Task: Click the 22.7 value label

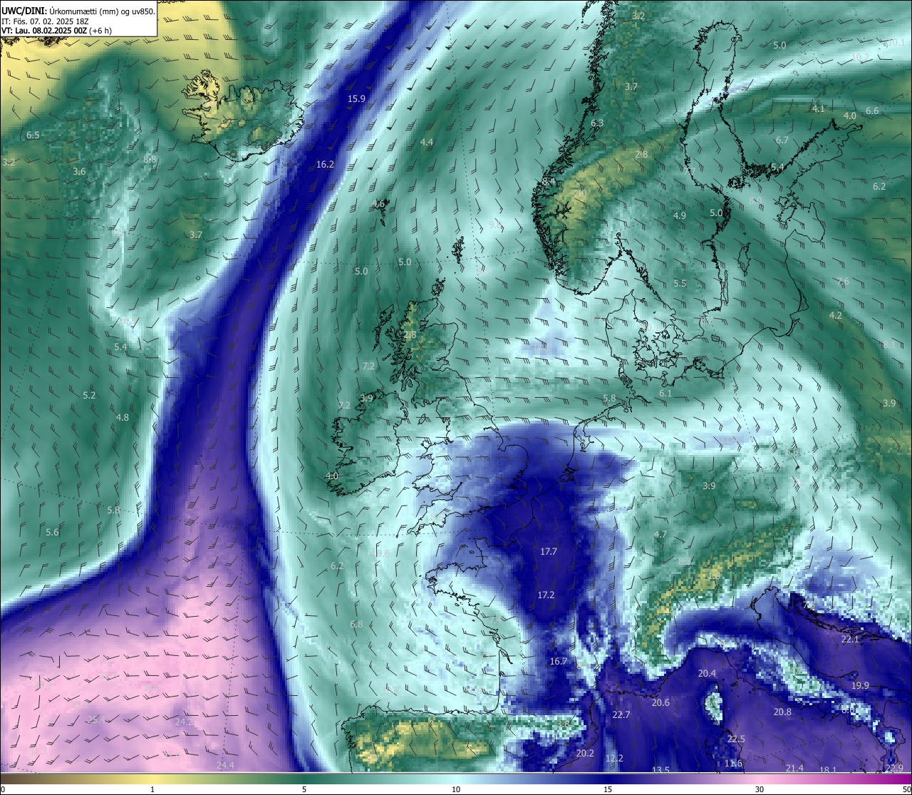Action: point(621,715)
